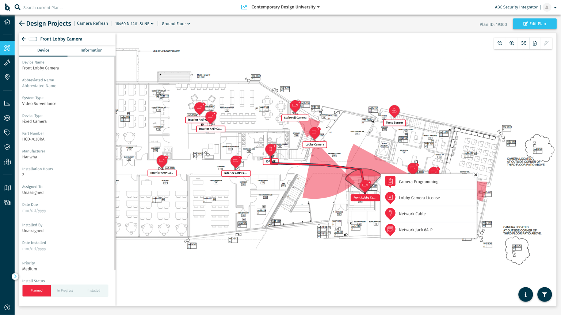Zoom out on the floor plan

pyautogui.click(x=500, y=43)
